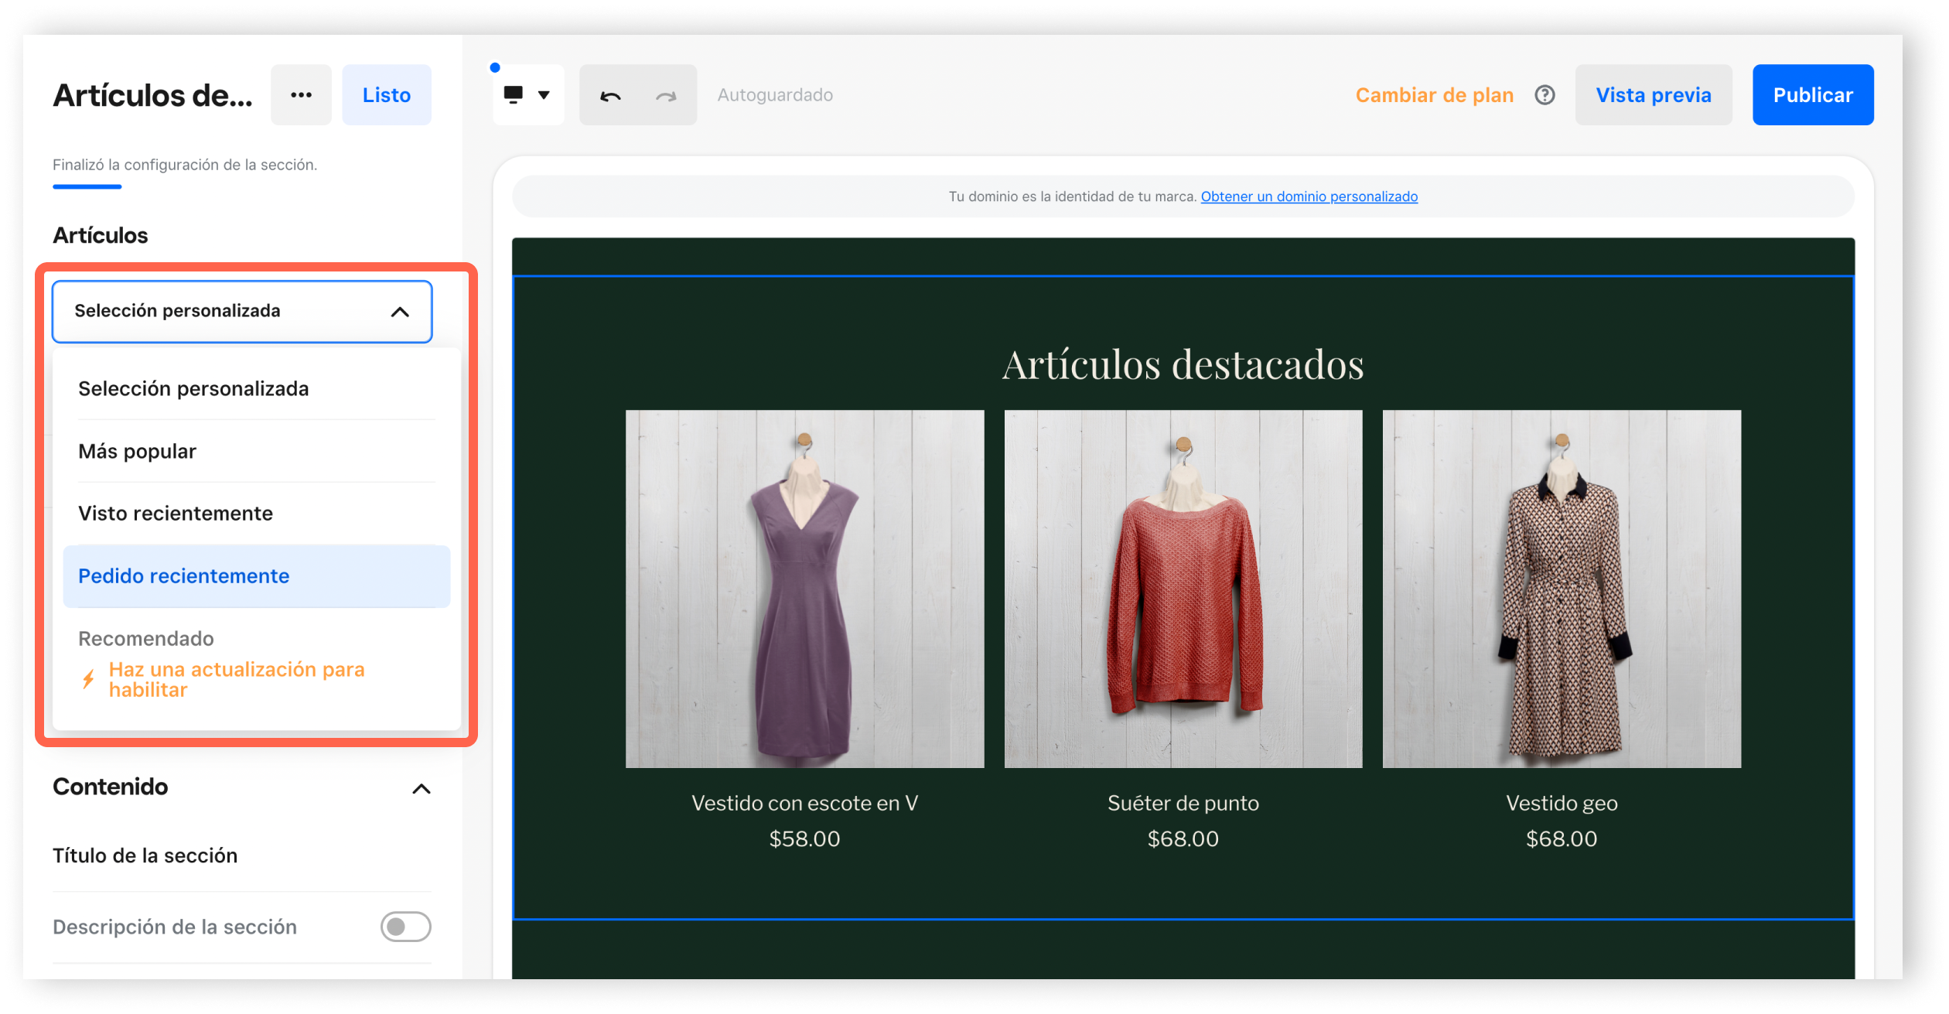Open the device selector dropdown arrow
The image size is (1949, 1014).
[544, 95]
